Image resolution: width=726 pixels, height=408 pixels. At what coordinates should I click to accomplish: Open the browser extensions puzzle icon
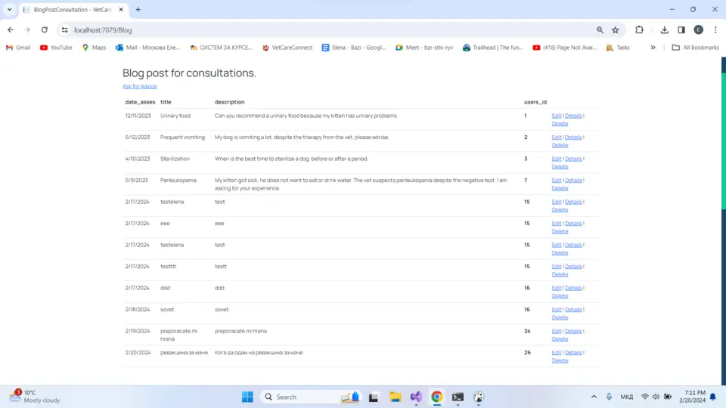pyautogui.click(x=639, y=30)
